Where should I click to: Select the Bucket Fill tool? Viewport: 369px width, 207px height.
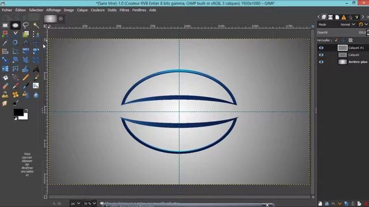[5, 78]
